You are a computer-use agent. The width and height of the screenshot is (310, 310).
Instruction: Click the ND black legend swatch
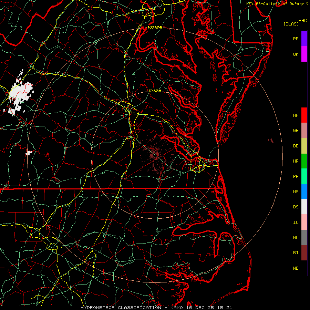[304, 268]
